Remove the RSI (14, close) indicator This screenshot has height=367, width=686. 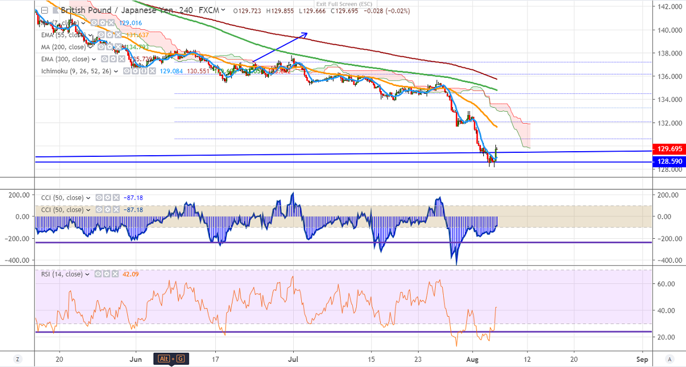click(115, 274)
